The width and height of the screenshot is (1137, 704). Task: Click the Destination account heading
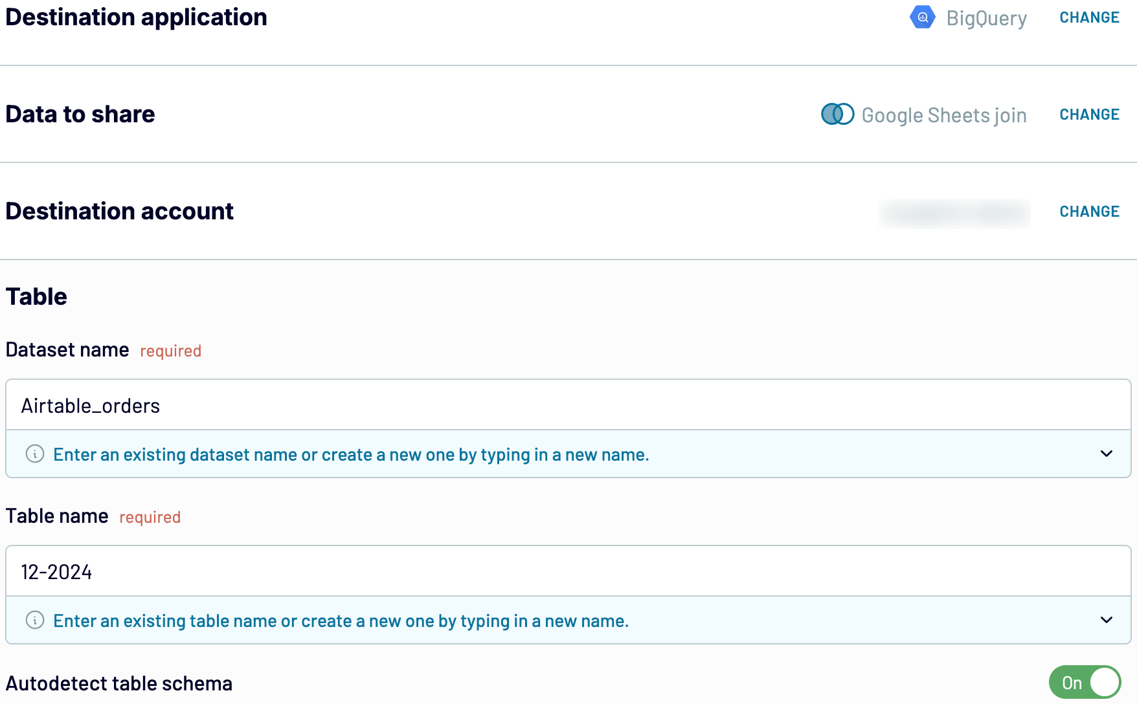119,212
